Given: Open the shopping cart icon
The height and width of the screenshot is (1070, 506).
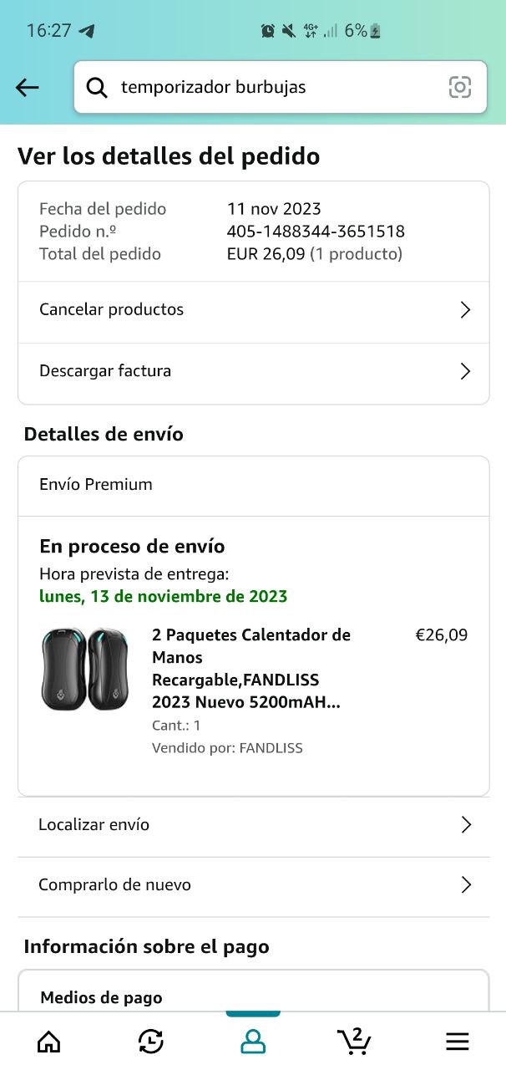Looking at the screenshot, I should pos(355,1041).
